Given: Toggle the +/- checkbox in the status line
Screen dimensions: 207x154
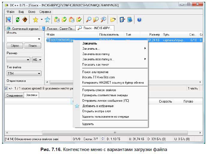Looking at the screenshot, I should tap(6, 88).
